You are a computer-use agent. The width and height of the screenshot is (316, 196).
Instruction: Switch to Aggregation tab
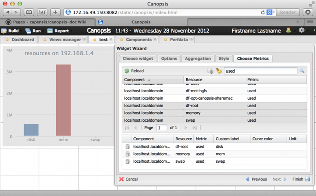point(198,59)
